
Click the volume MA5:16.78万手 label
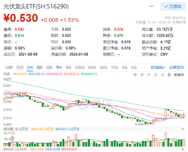pyautogui.click(x=43, y=129)
